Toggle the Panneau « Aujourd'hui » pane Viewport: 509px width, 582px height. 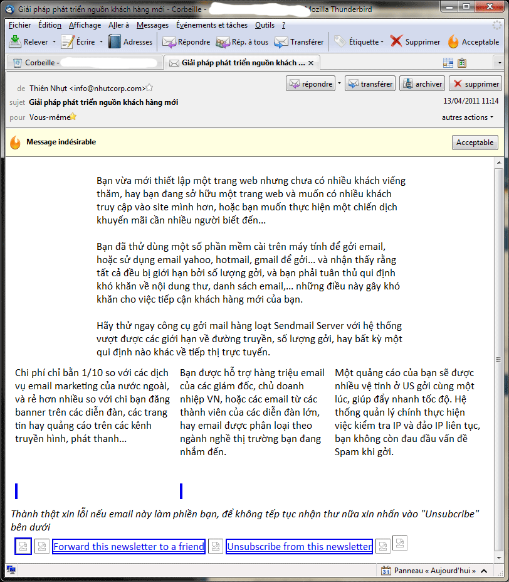[x=435, y=571]
